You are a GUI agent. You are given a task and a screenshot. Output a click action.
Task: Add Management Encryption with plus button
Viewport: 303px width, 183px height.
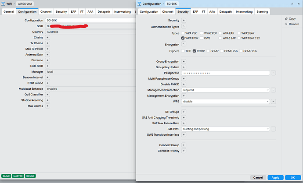pyautogui.click(x=184, y=96)
